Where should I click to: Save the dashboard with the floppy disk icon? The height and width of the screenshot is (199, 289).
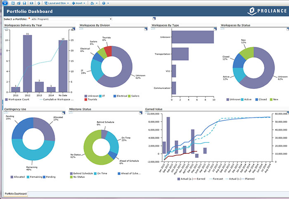point(24,3)
